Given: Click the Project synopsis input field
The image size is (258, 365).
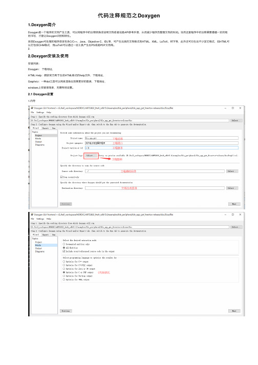Looking at the screenshot, I should [162, 143].
